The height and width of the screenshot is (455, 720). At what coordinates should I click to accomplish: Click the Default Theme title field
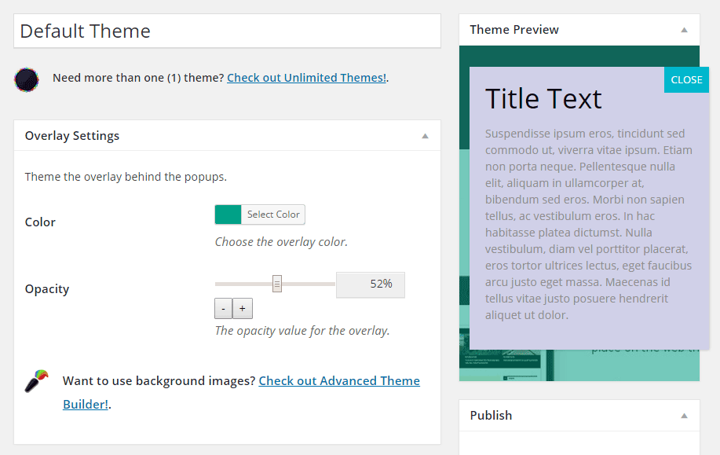pyautogui.click(x=227, y=31)
